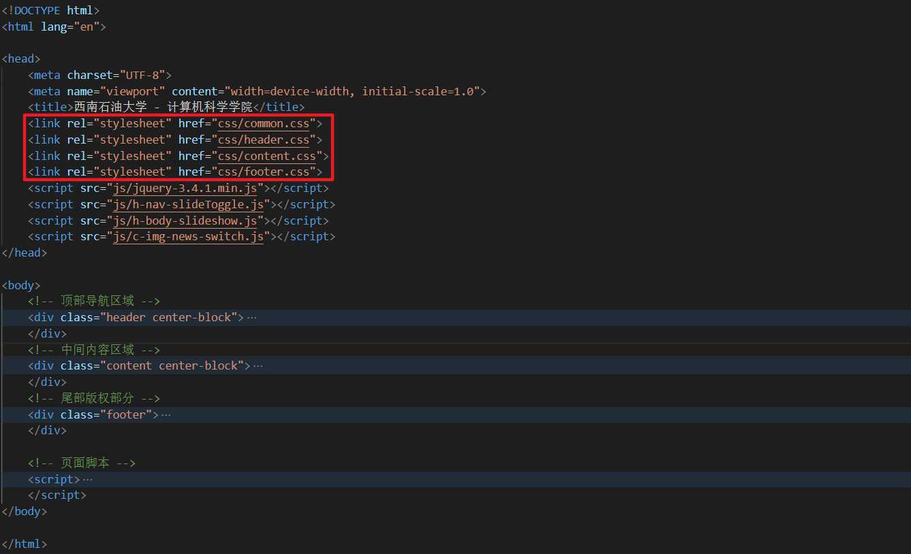Screen dimensions: 911x554
Task: Click the closing </html> tag
Action: [x=25, y=544]
